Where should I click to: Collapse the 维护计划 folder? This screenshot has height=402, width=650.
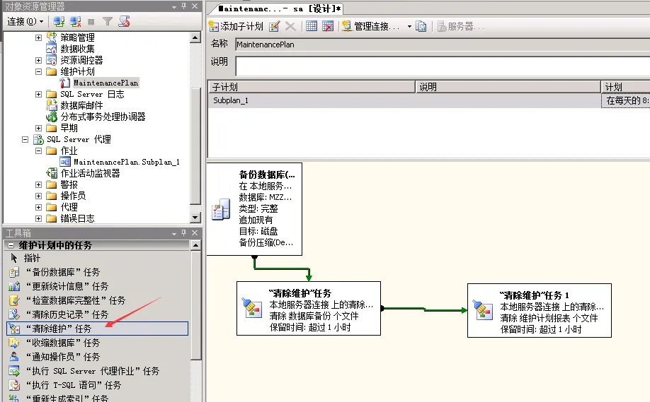(38, 71)
